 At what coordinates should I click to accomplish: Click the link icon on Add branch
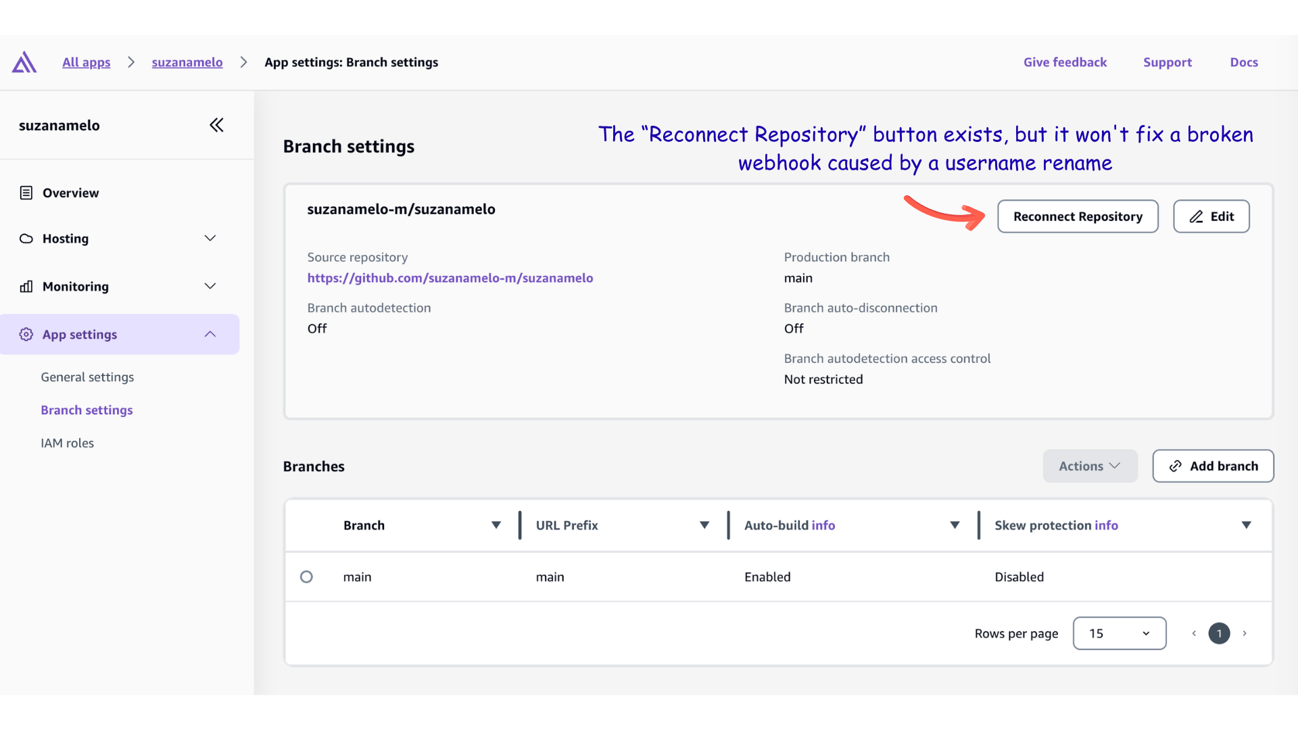coord(1176,466)
